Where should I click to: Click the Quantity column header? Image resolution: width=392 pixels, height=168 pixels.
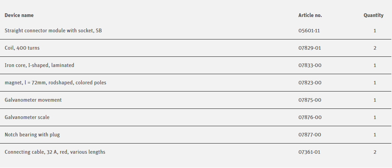tap(373, 15)
